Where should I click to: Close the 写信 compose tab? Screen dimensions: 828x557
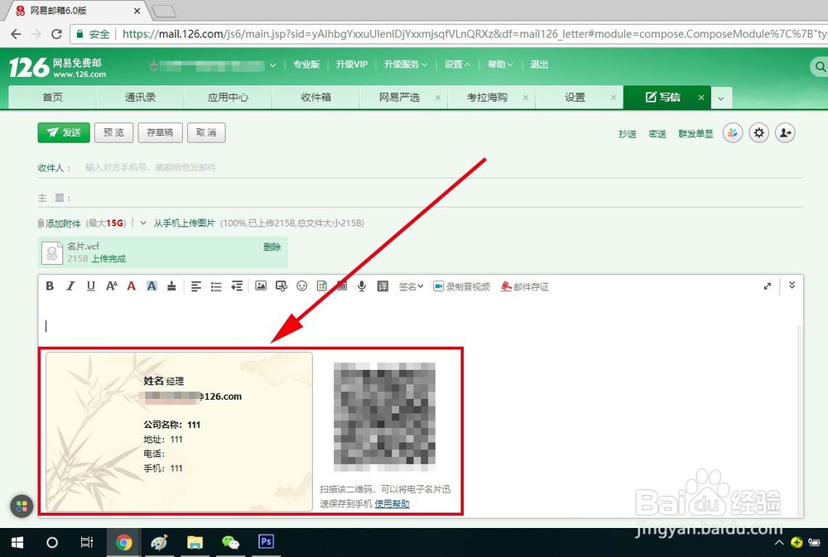pos(701,98)
